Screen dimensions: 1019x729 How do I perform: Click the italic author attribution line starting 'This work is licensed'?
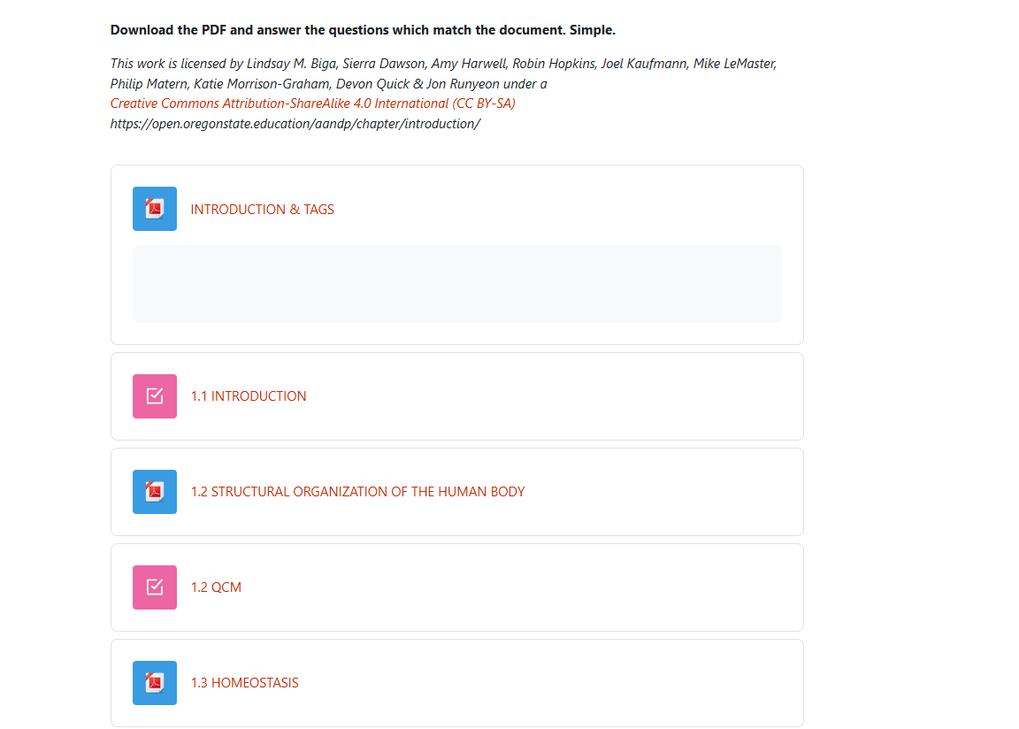pyautogui.click(x=442, y=64)
